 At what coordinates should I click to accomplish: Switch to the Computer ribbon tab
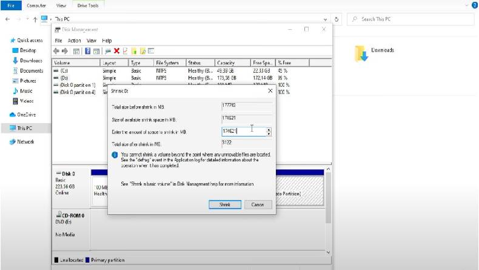(x=36, y=5)
